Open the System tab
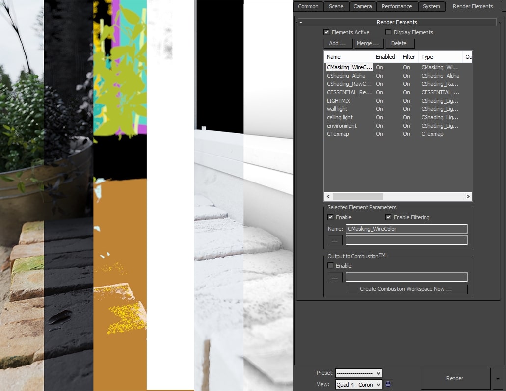 [x=431, y=6]
